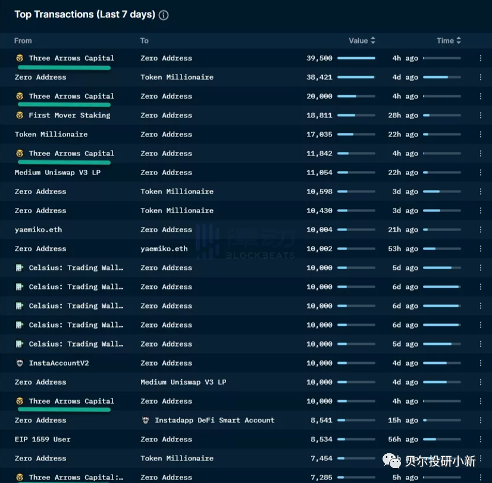Open Three Arrows Capital sender of 39,500

(71, 58)
